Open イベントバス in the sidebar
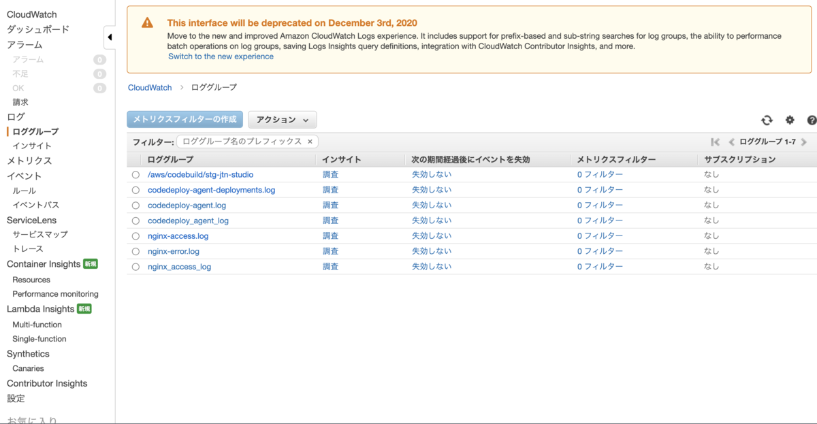Viewport: 817px width, 424px height. coord(36,205)
